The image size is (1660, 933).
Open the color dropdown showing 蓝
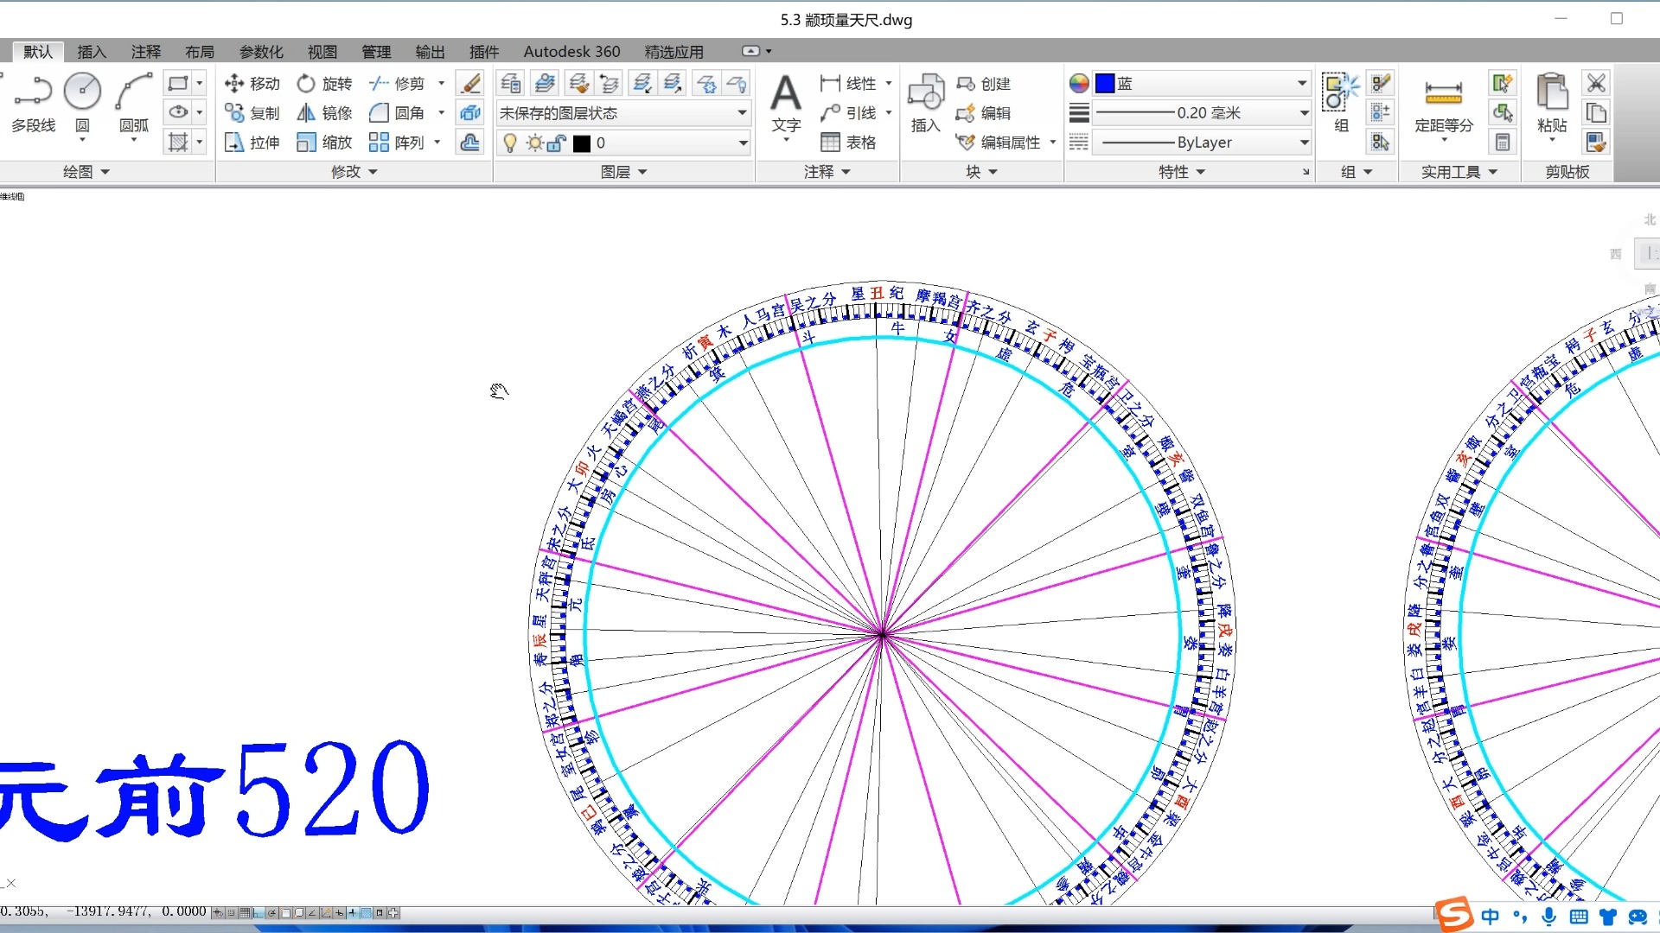tap(1202, 84)
